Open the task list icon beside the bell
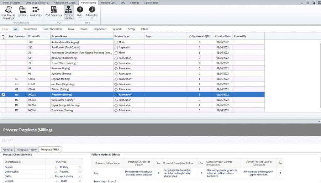 click(308, 3)
